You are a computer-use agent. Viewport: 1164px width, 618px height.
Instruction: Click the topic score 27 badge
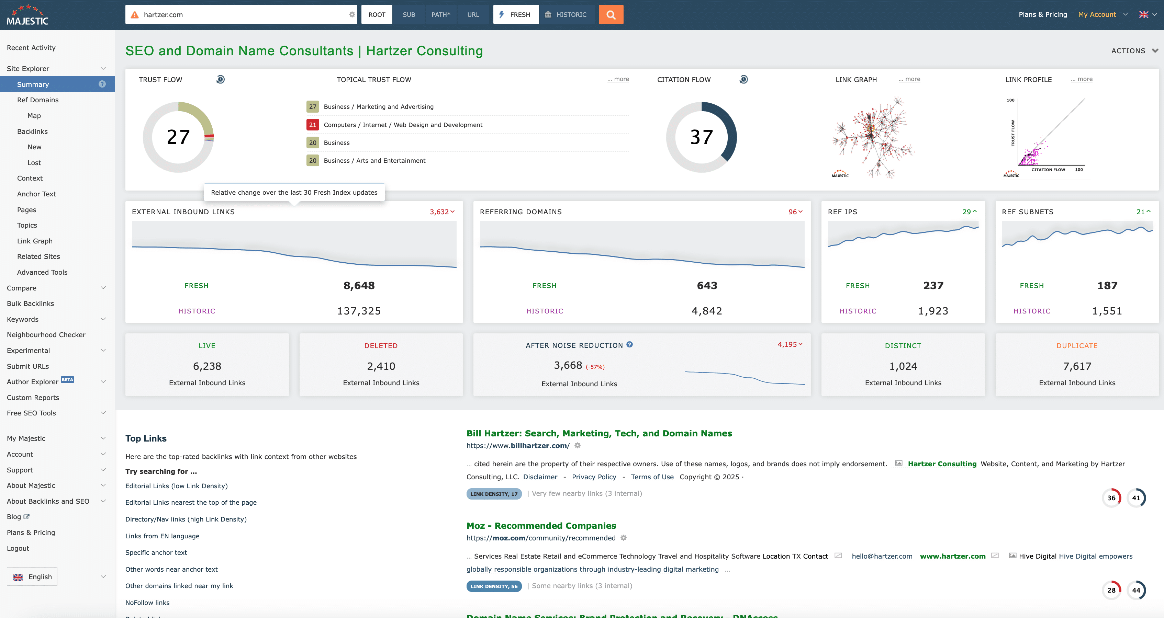[x=313, y=106]
